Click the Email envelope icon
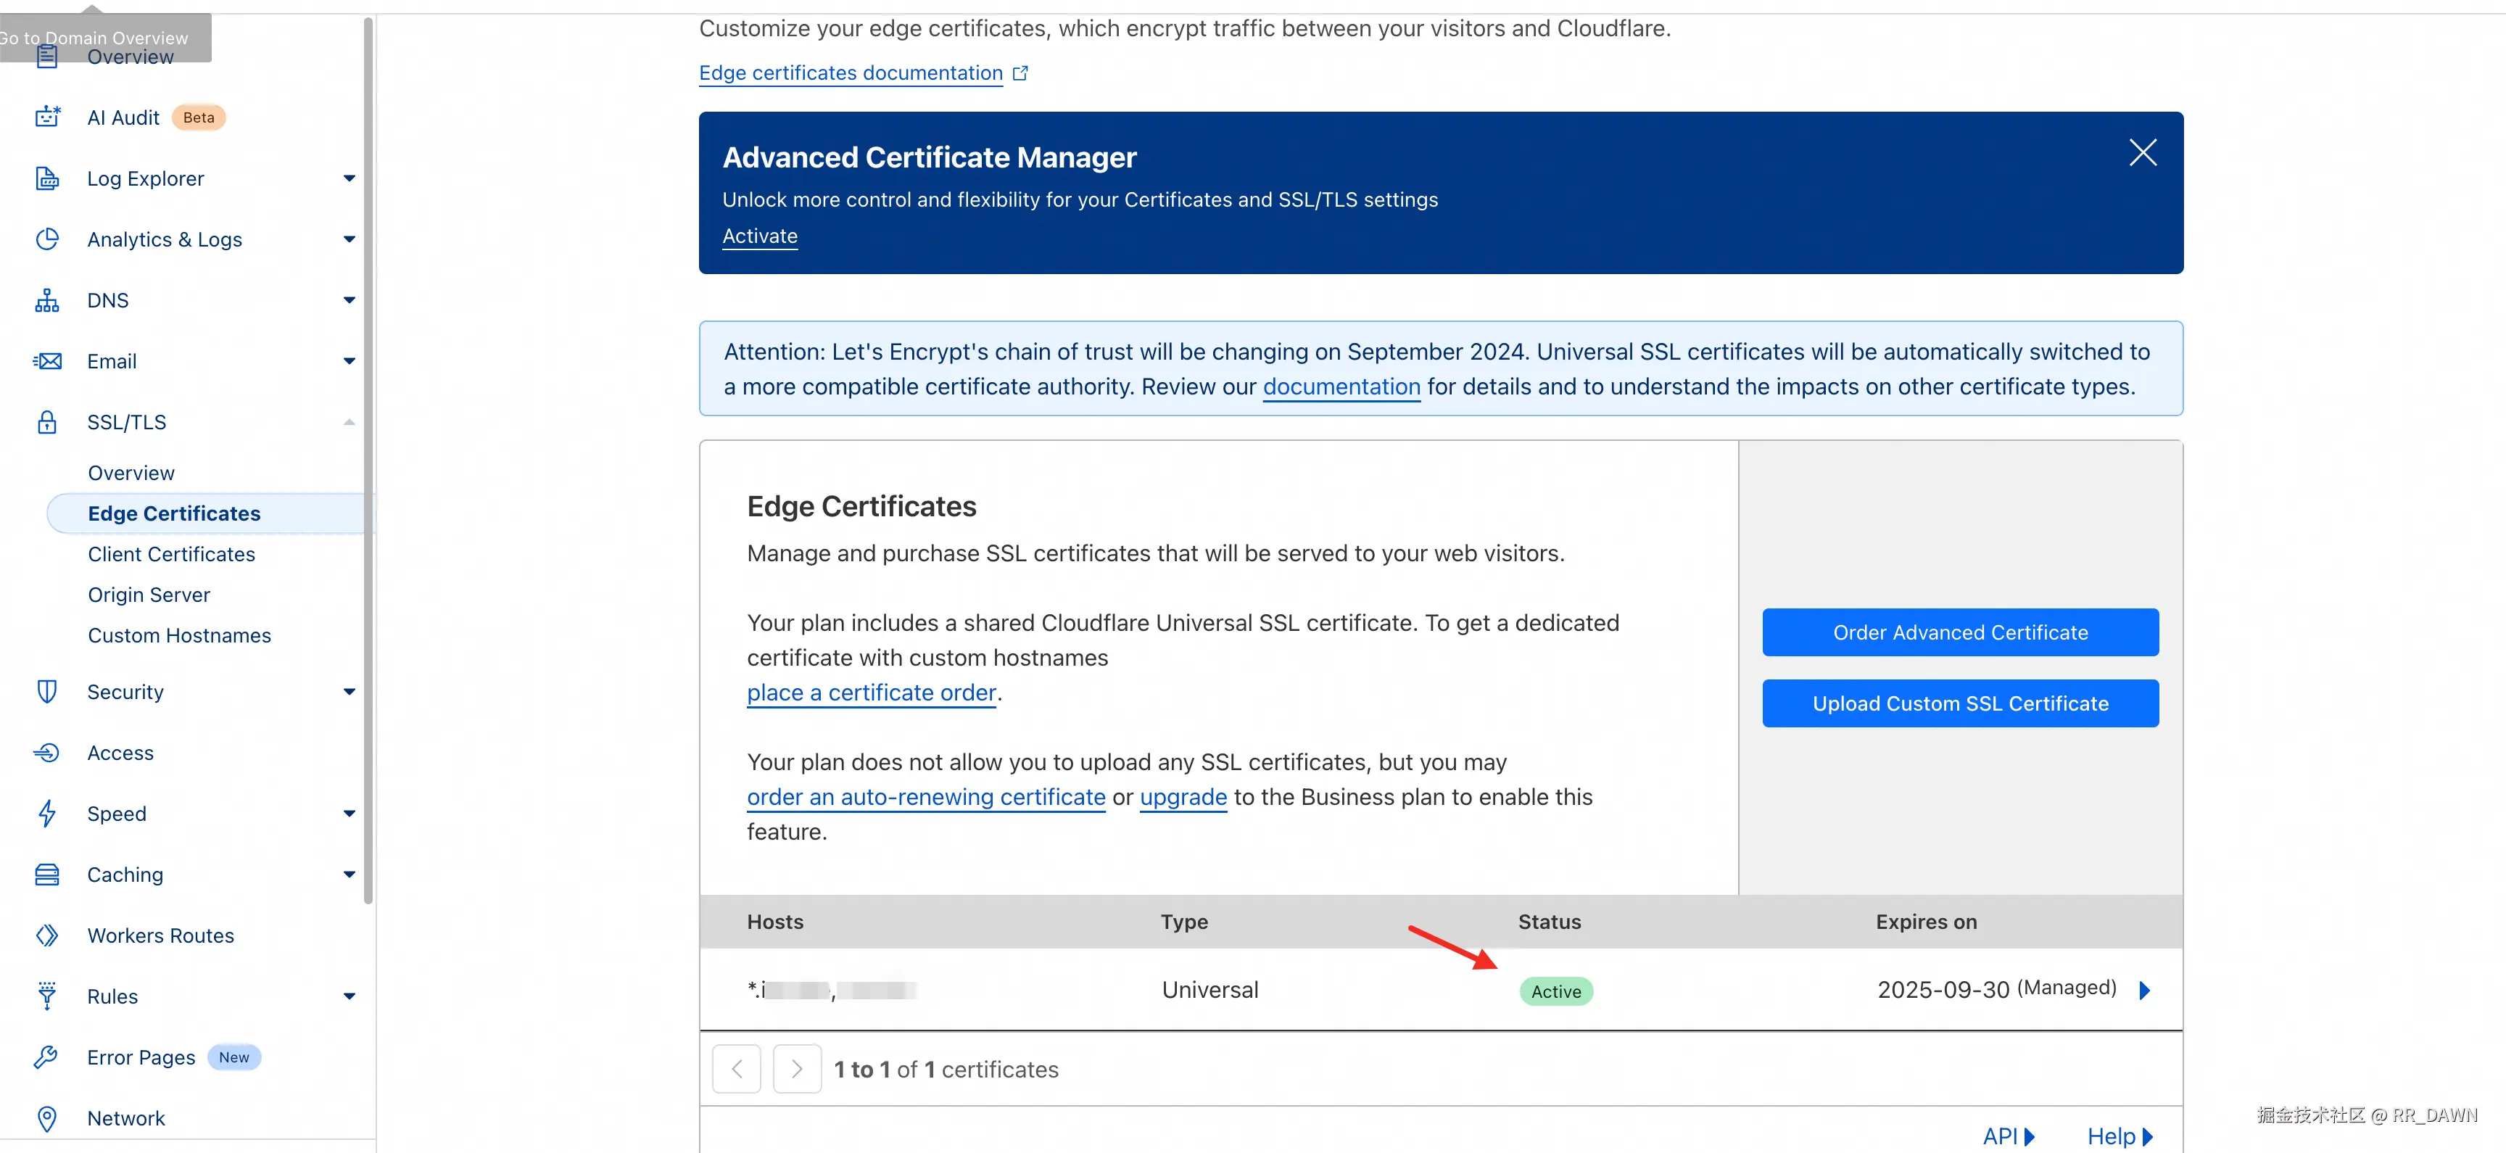Screen dimensions: 2506x1153 tap(46, 361)
